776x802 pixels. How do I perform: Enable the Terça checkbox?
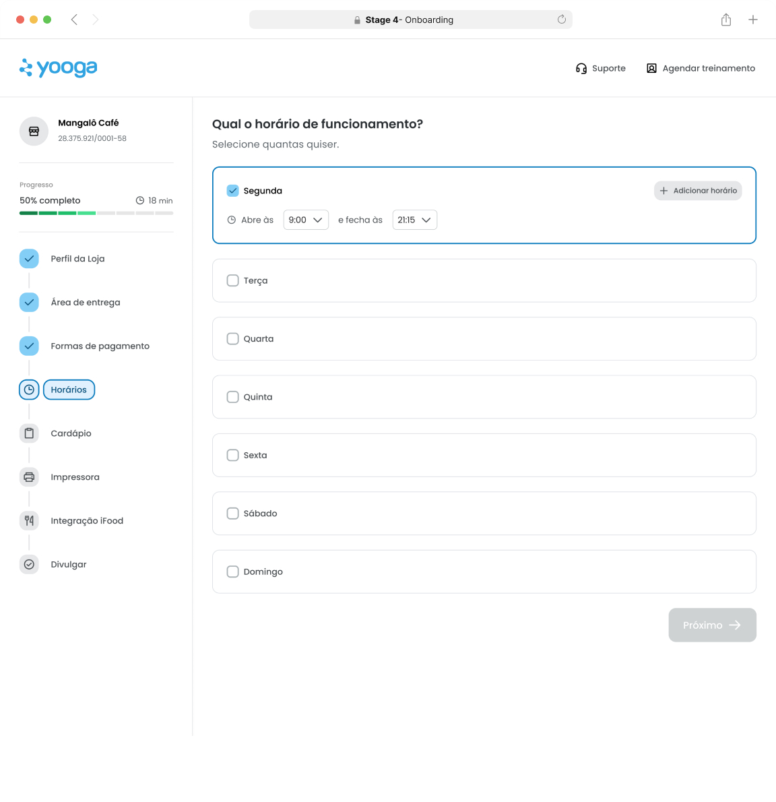[x=233, y=280]
